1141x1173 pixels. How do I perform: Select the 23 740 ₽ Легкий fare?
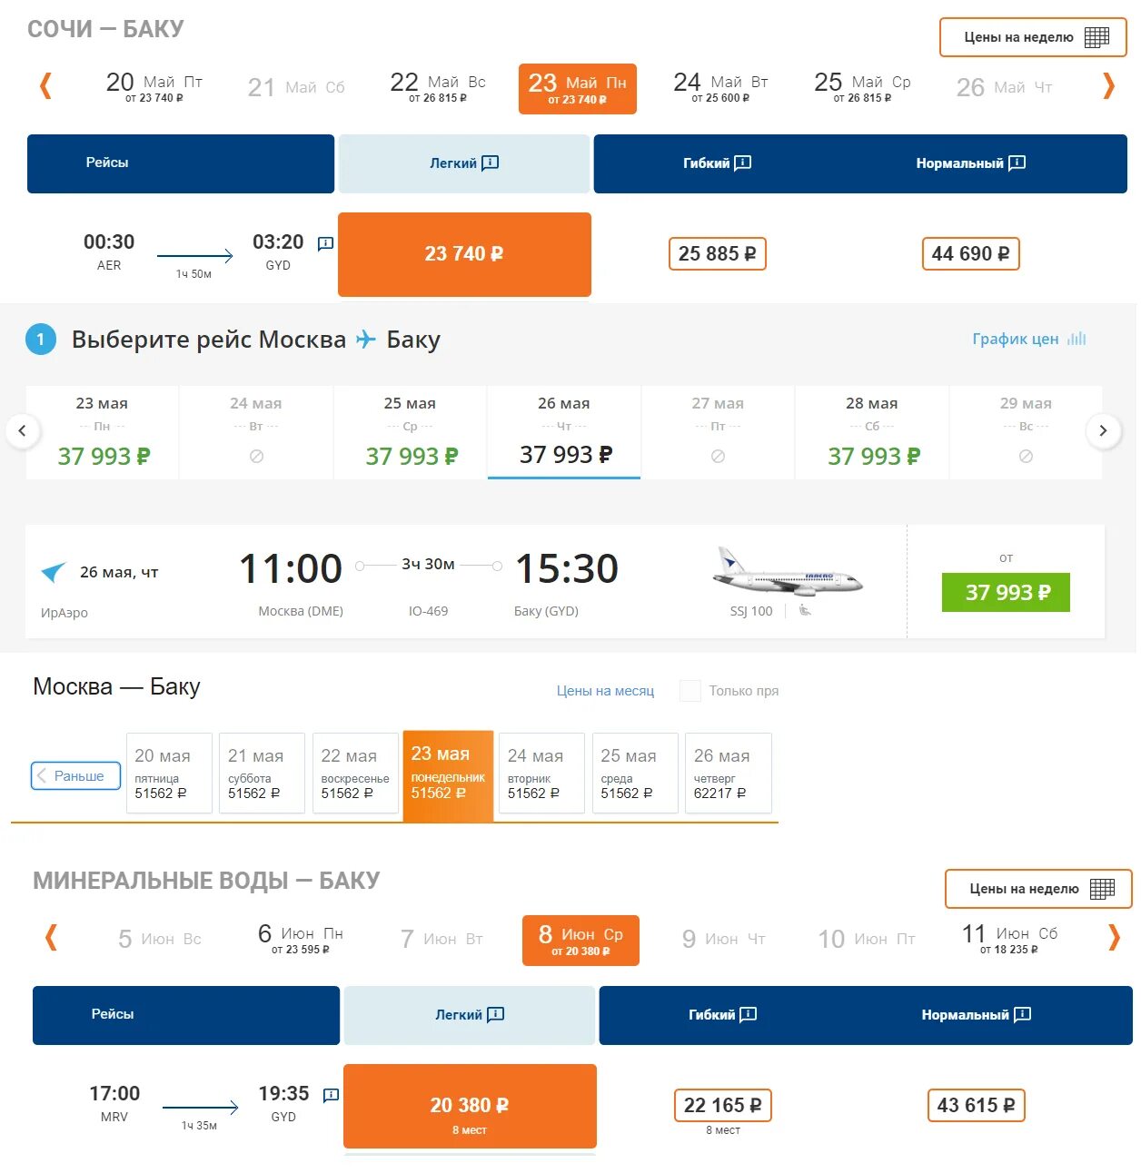tap(464, 254)
